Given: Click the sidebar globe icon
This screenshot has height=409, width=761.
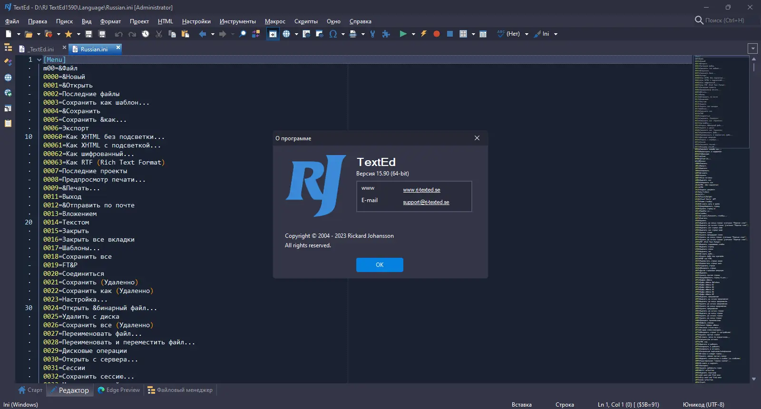Looking at the screenshot, I should 8,78.
